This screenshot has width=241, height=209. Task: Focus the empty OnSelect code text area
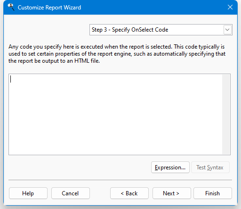click(x=115, y=114)
